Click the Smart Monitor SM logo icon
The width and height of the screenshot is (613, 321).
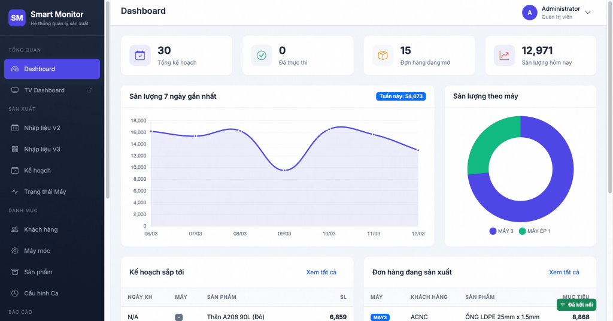point(17,18)
